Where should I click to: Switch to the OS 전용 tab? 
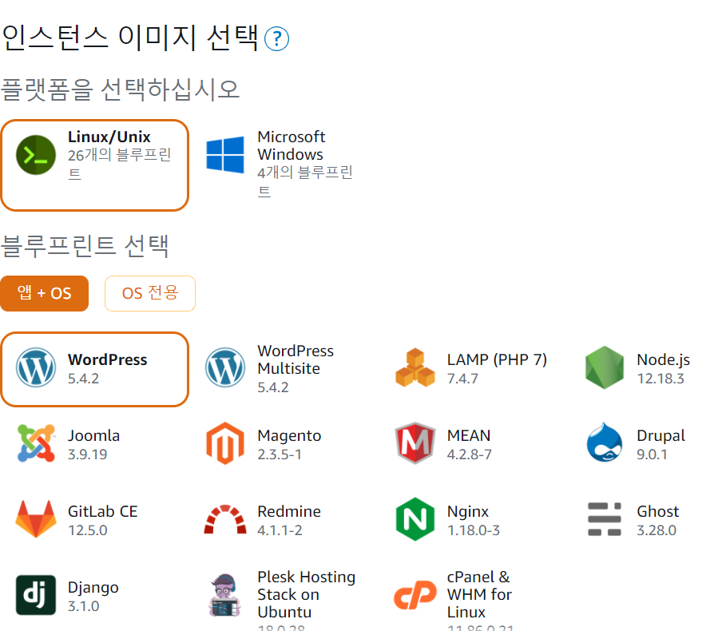pyautogui.click(x=150, y=293)
